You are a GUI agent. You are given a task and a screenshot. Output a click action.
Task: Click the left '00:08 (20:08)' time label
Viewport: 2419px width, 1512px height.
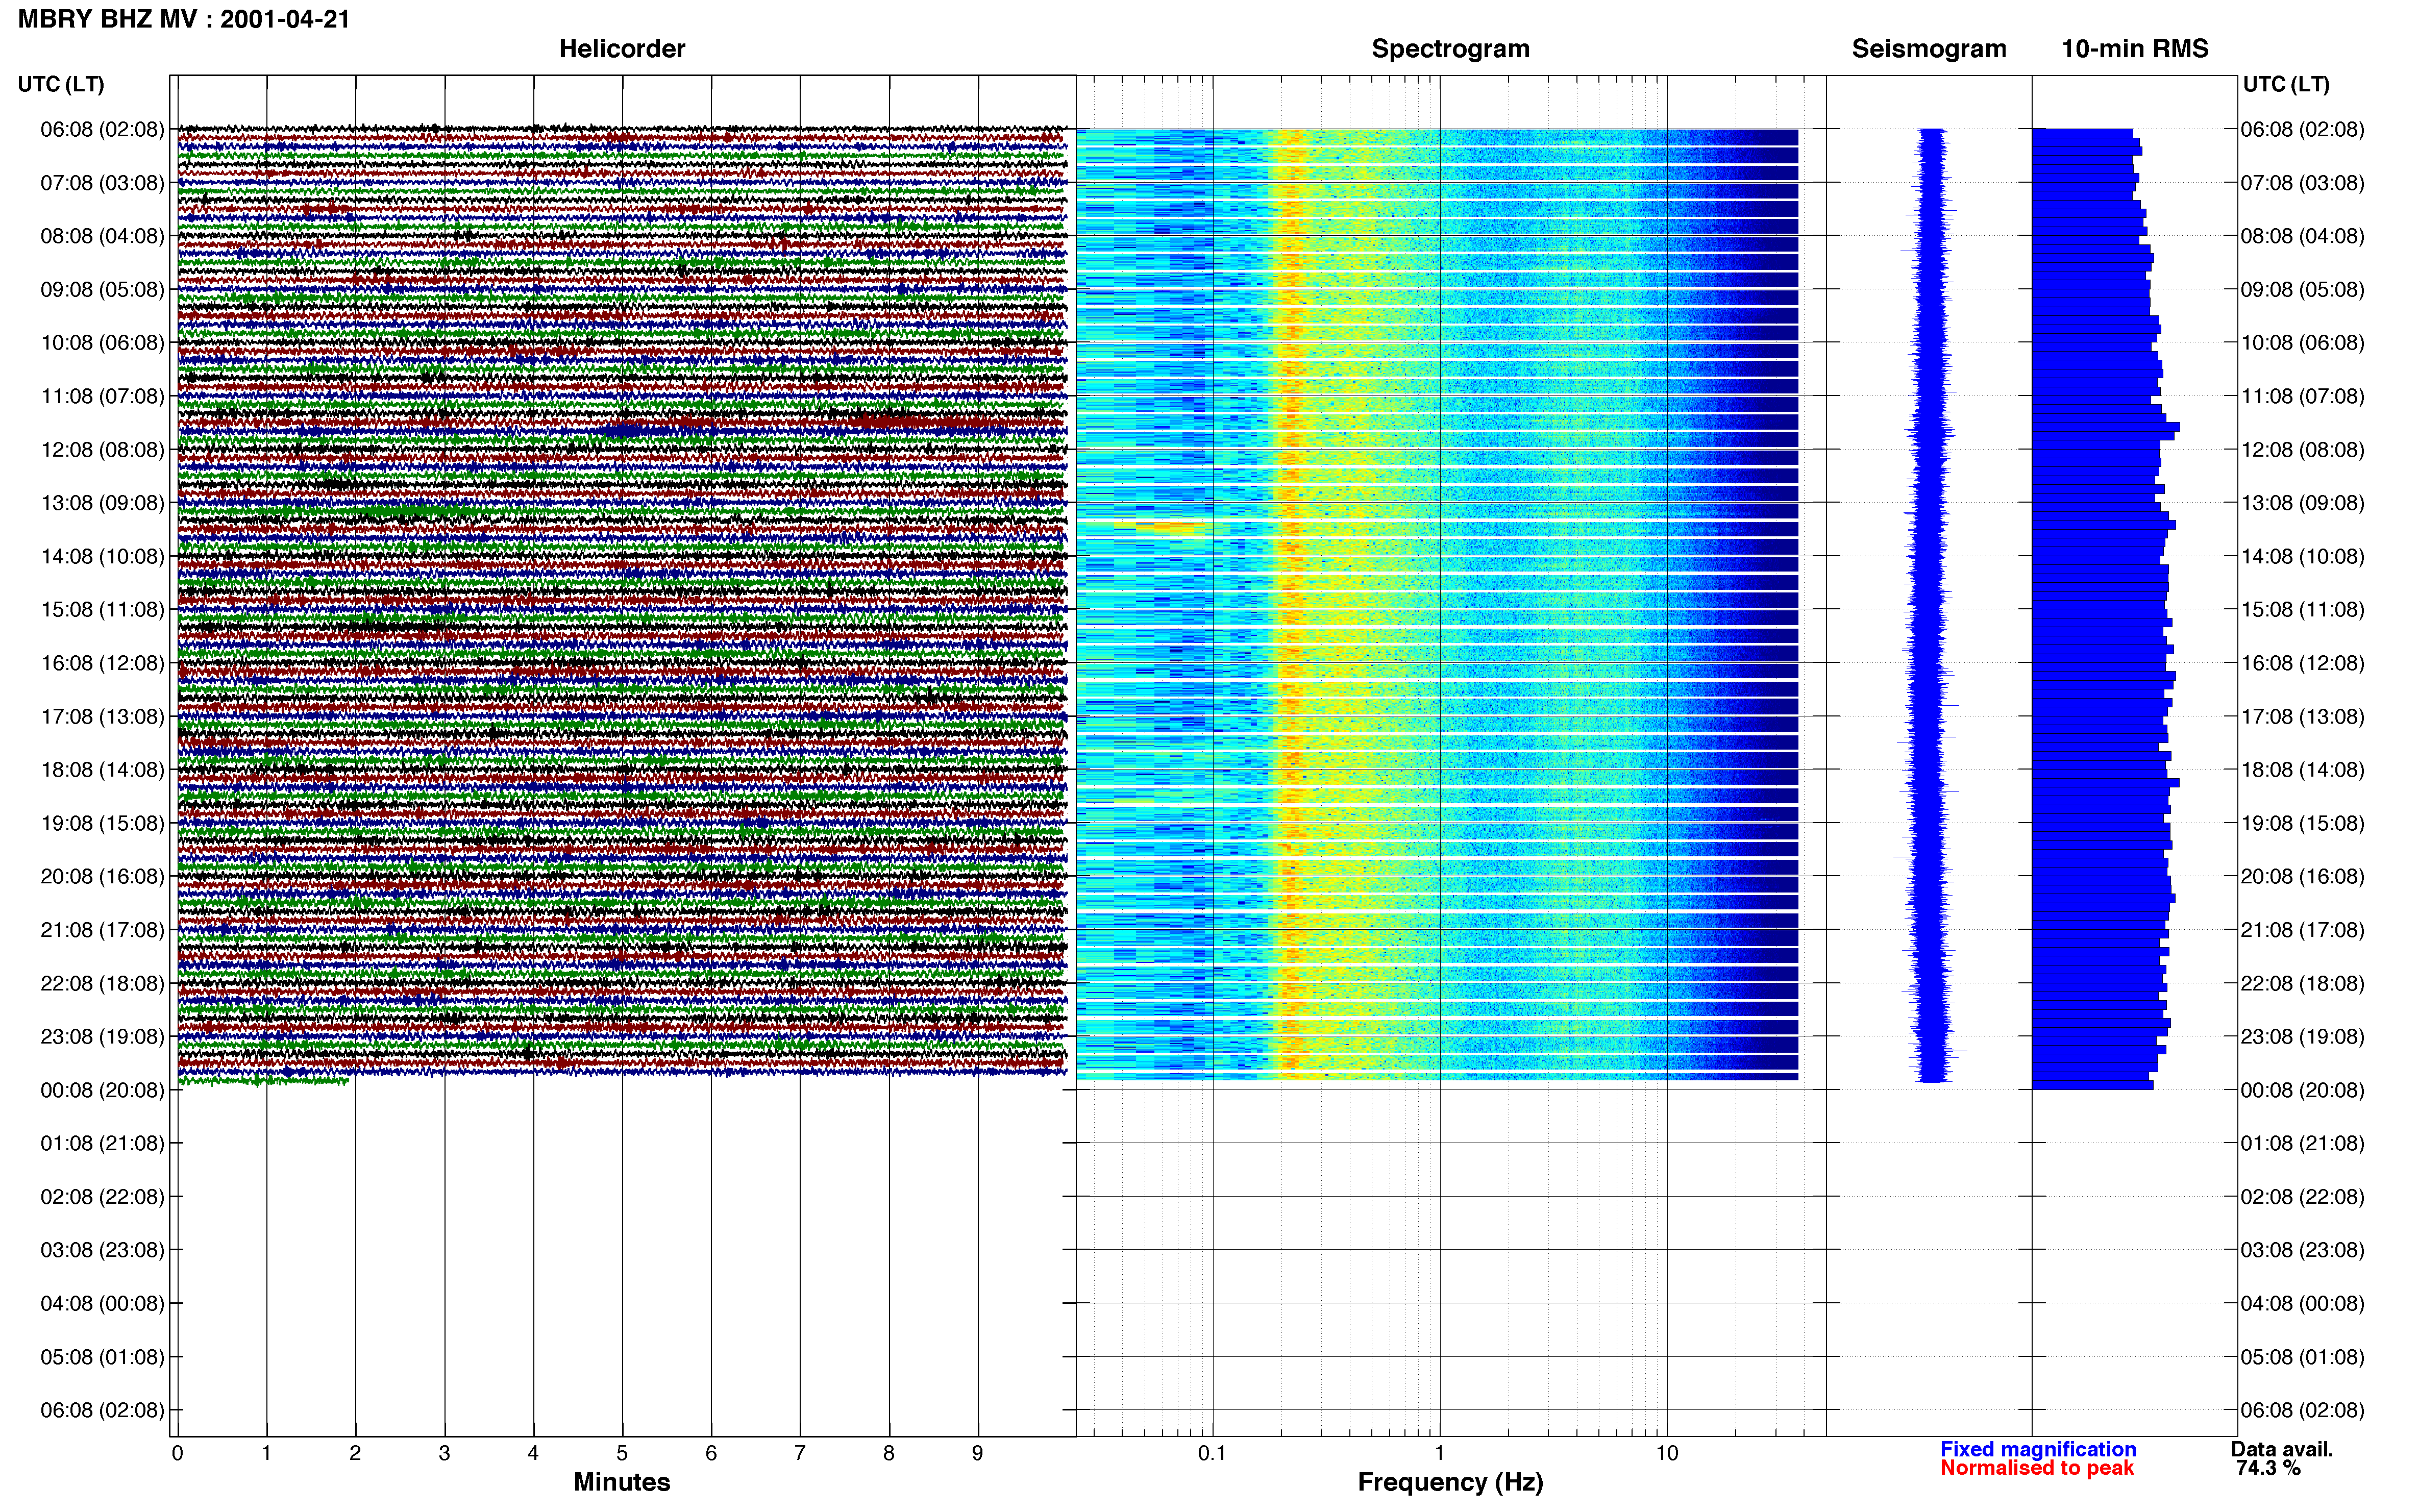102,1090
